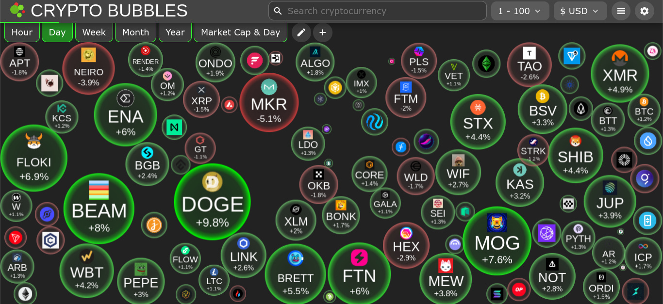Select the FLOKI bubble
Viewport: 663px width, 304px height.
(x=33, y=158)
